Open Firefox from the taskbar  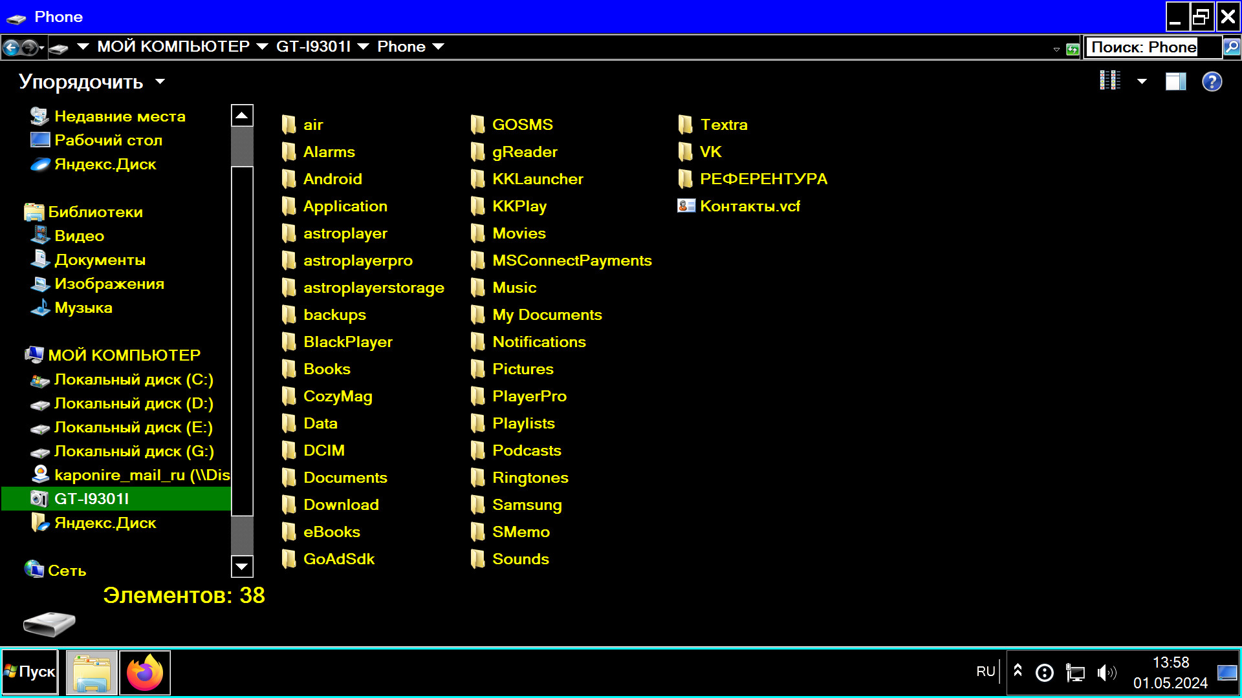tap(145, 673)
